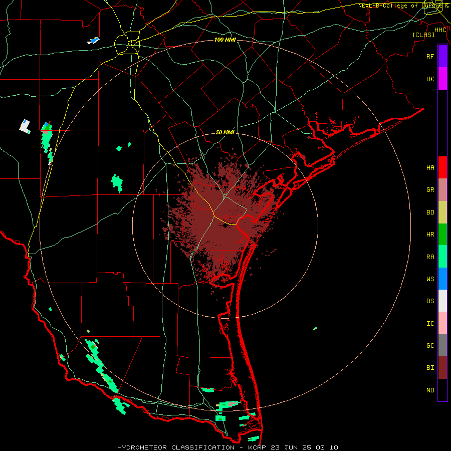This screenshot has height=451, width=451.
Task: Click the UK legend label
Action: click(x=430, y=79)
